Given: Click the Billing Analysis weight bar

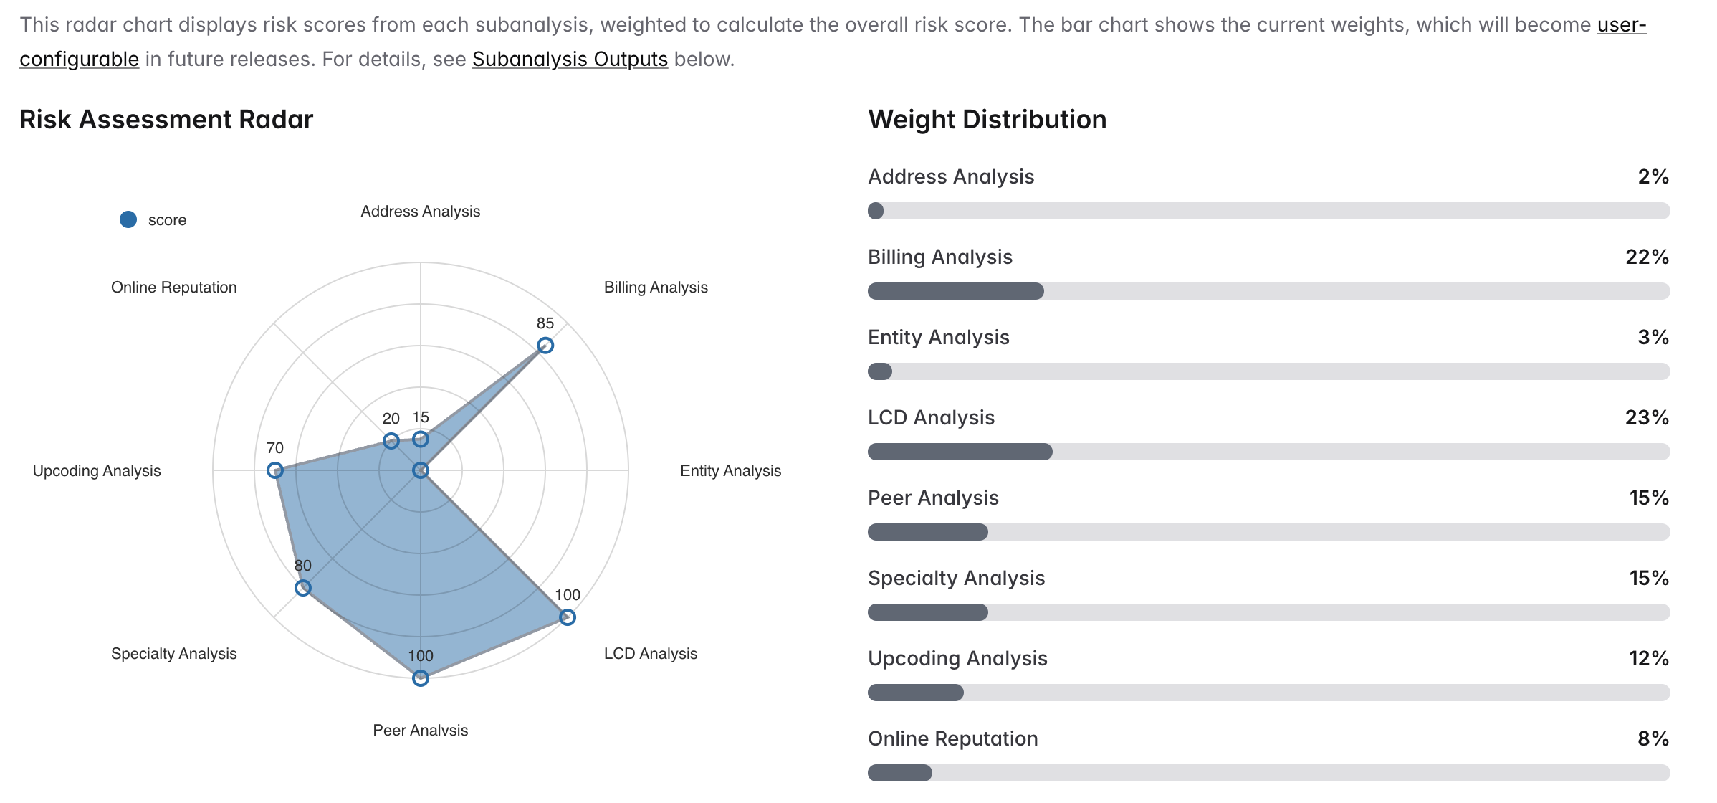Looking at the screenshot, I should [x=1268, y=291].
